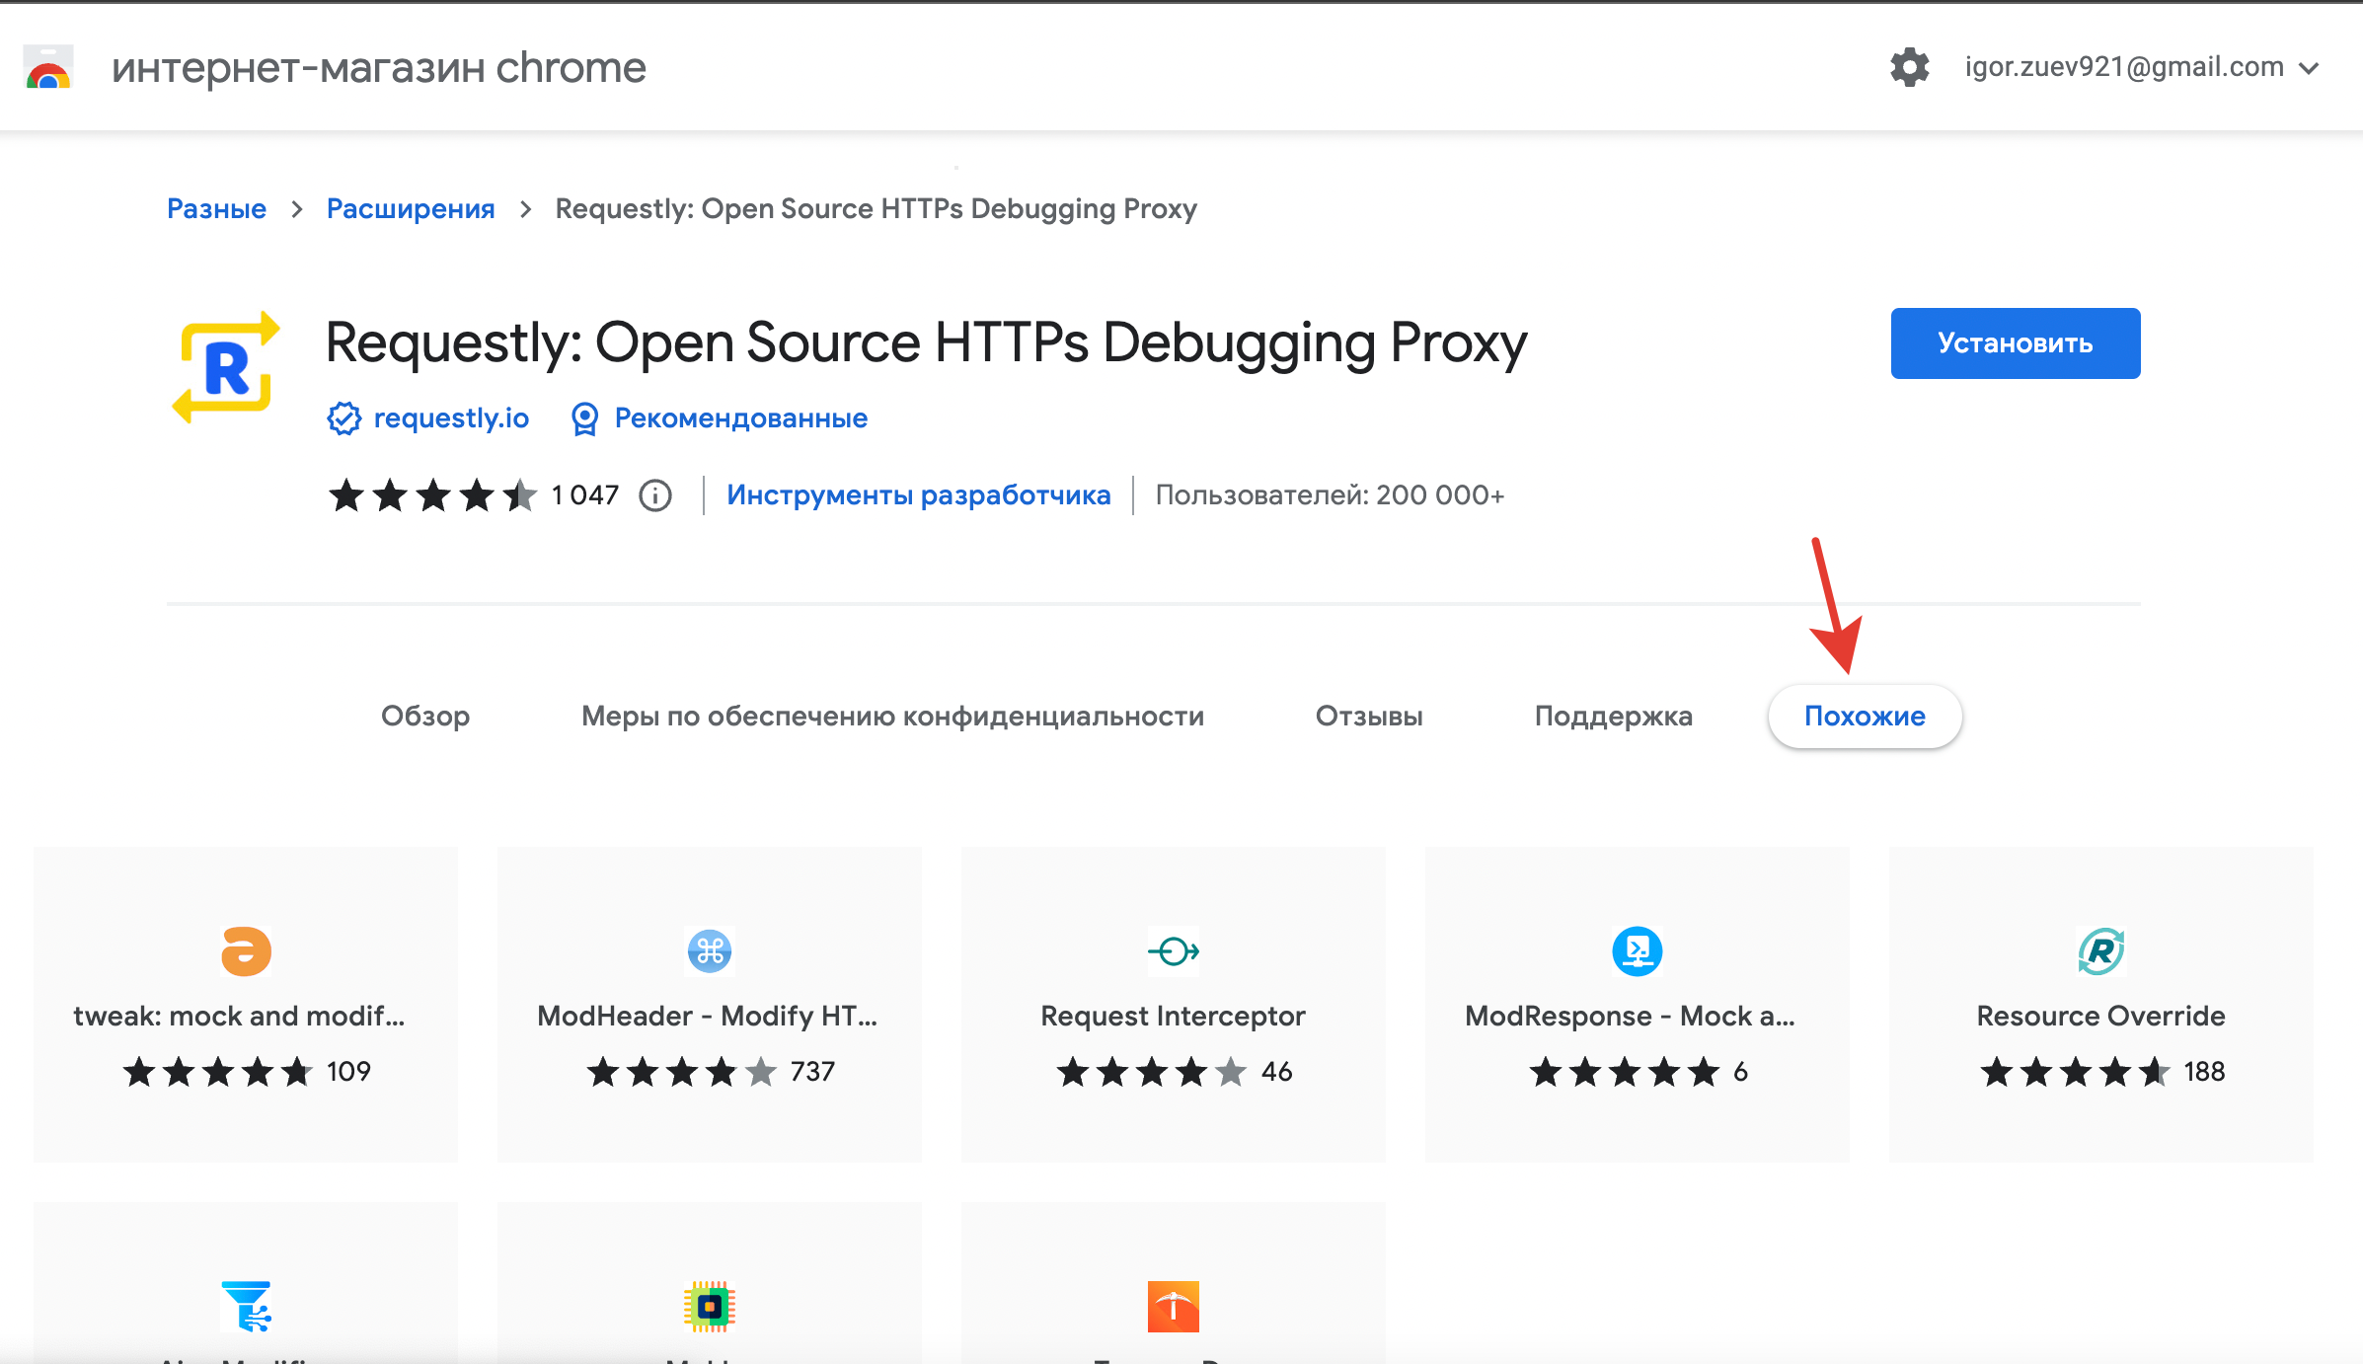
Task: Open the Рекомендованные badge link
Action: tap(740, 417)
